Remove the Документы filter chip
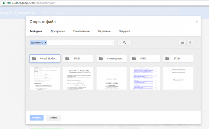The image size is (209, 129). [x=45, y=43]
